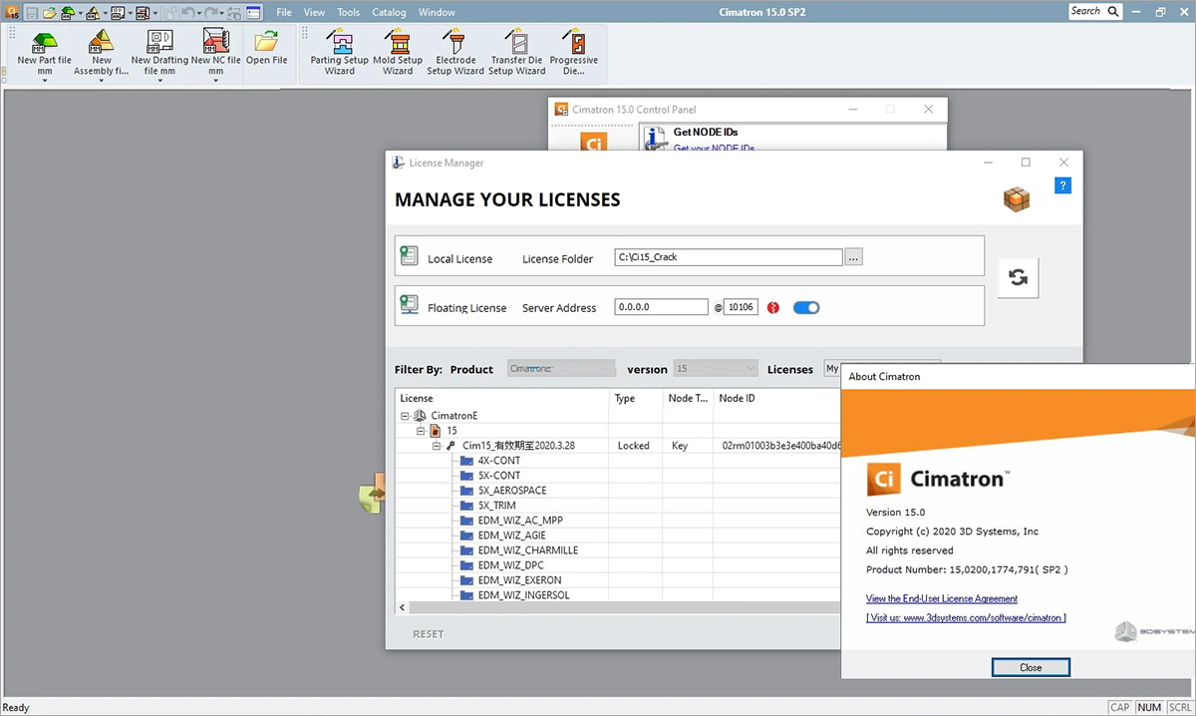Click the License Folder path field
This screenshot has height=716, width=1196.
click(728, 257)
